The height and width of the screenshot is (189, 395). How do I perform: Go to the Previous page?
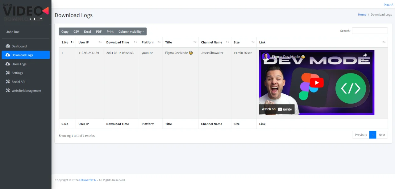point(361,135)
